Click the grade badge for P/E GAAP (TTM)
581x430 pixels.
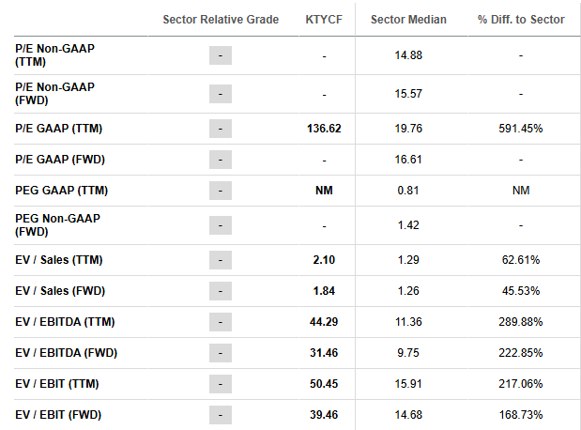[x=221, y=129]
